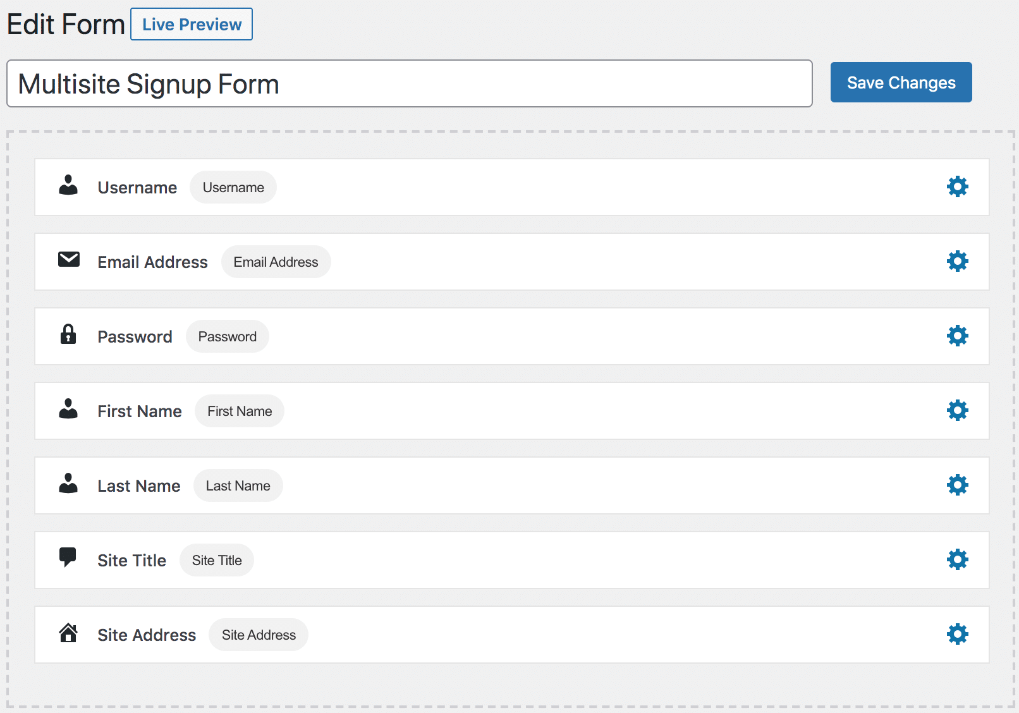Select the Site Address placeholder pill

pos(258,635)
